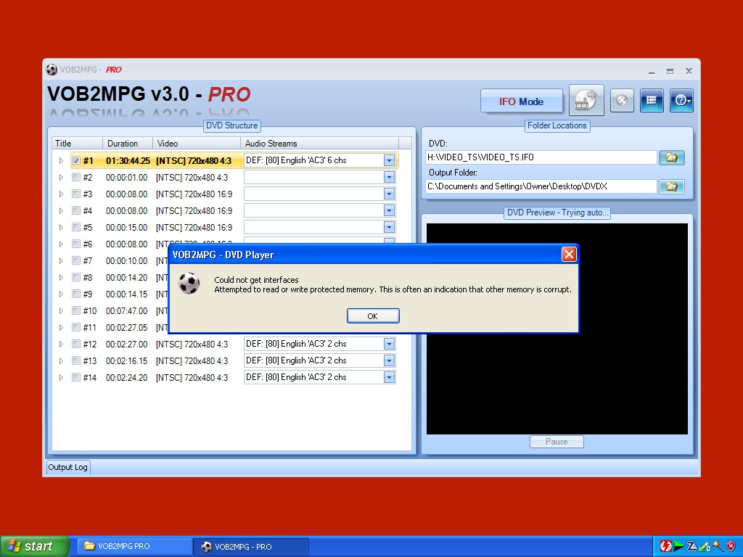The image size is (743, 557).
Task: Browse for the DVD IFO file
Action: pyautogui.click(x=671, y=157)
